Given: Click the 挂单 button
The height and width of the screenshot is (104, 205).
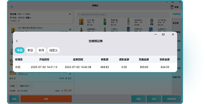Looking at the screenshot, I should pyautogui.click(x=14, y=99).
